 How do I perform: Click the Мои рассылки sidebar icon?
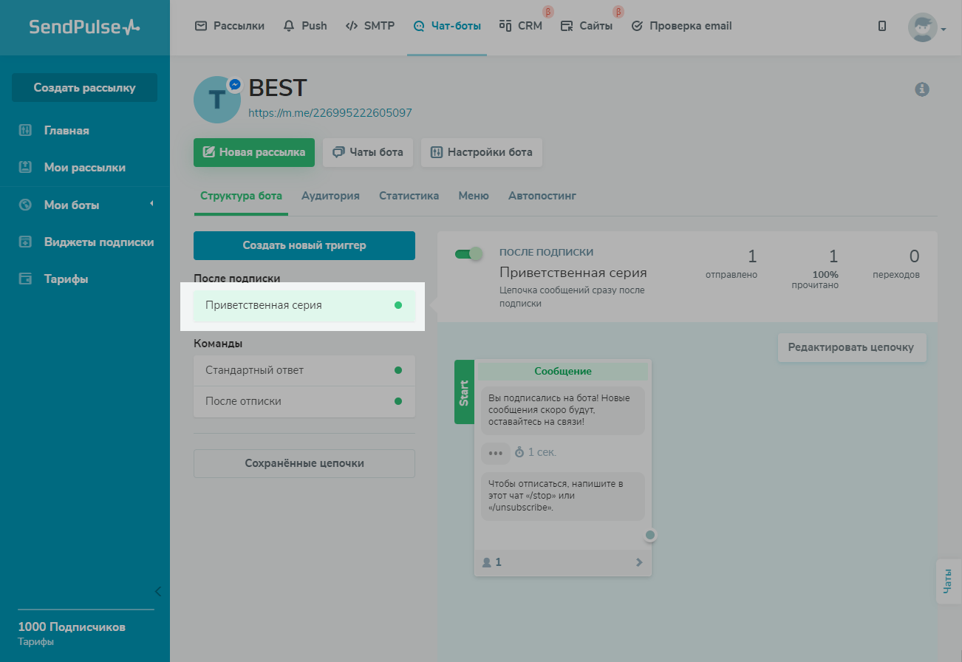tap(25, 168)
